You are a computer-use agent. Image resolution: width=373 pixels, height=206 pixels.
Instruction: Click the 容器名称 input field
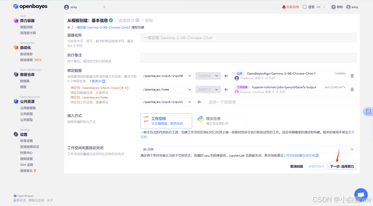pos(248,38)
